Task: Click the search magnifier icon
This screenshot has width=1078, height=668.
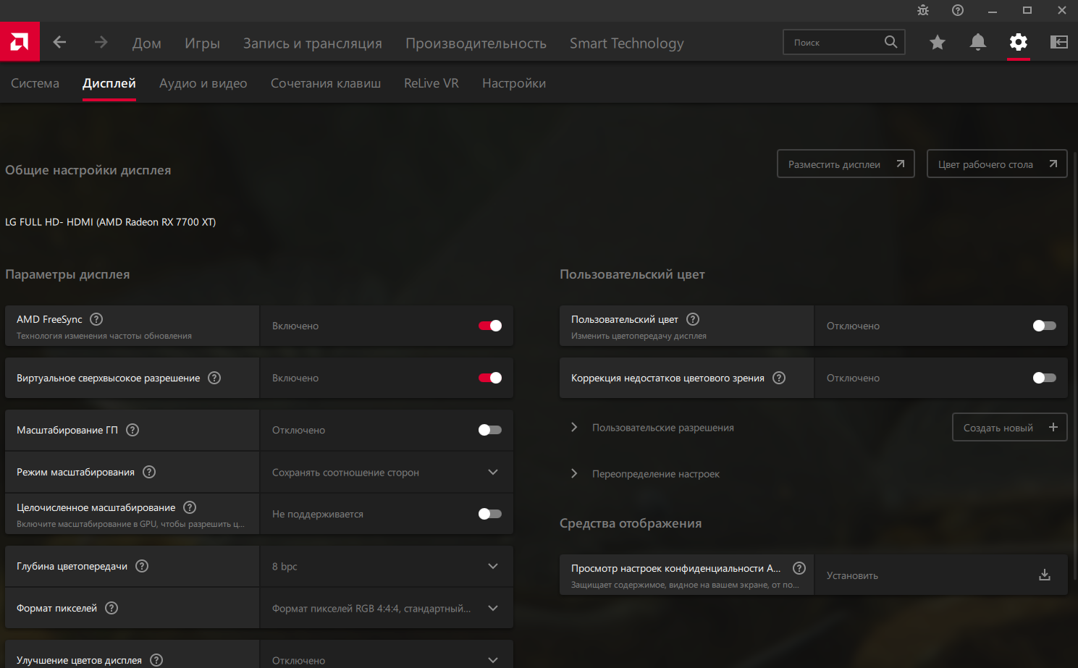Action: pyautogui.click(x=890, y=42)
